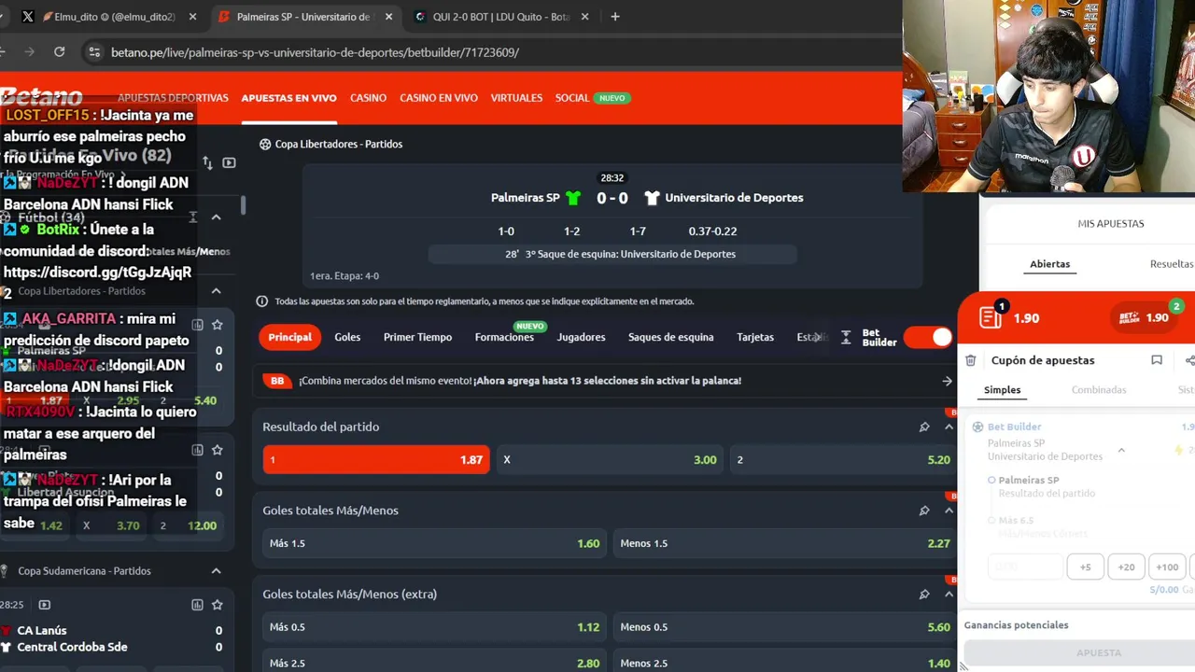The image size is (1195, 672).
Task: Click sort icon beside Partidos En Vivo
Action: [x=207, y=163]
